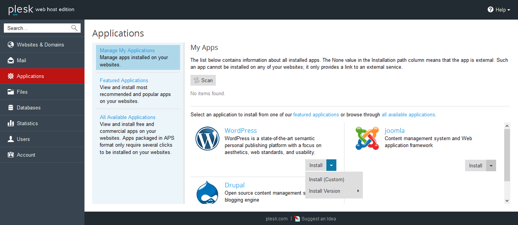Select the Databases icon in the sidebar

(x=10, y=108)
